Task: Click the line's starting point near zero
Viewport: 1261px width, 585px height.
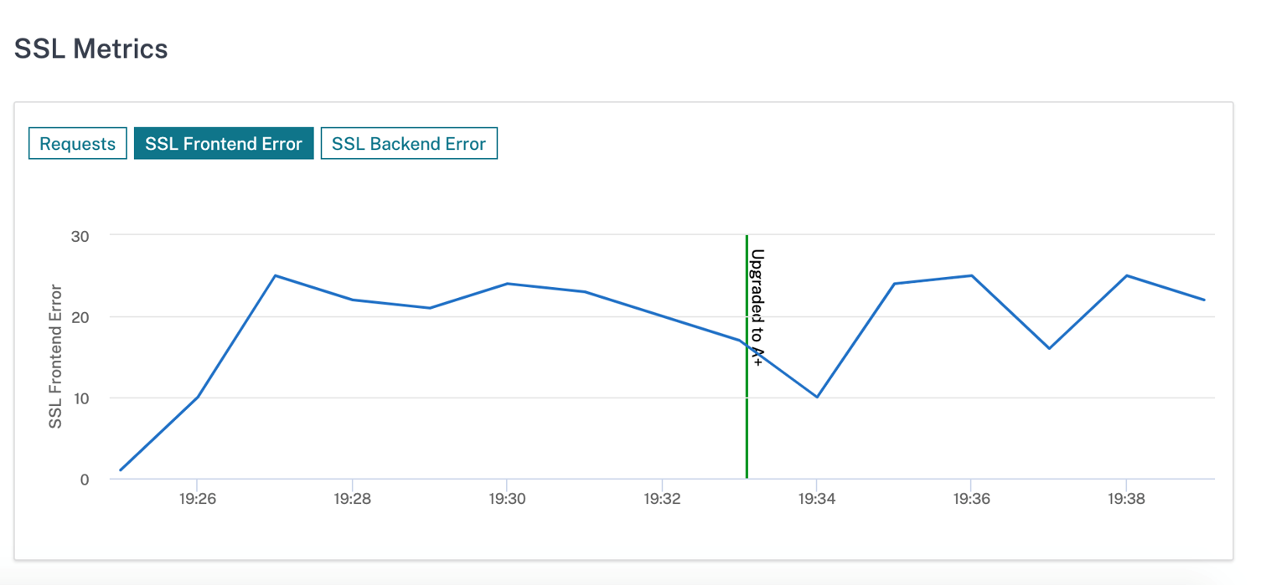Action: point(121,470)
